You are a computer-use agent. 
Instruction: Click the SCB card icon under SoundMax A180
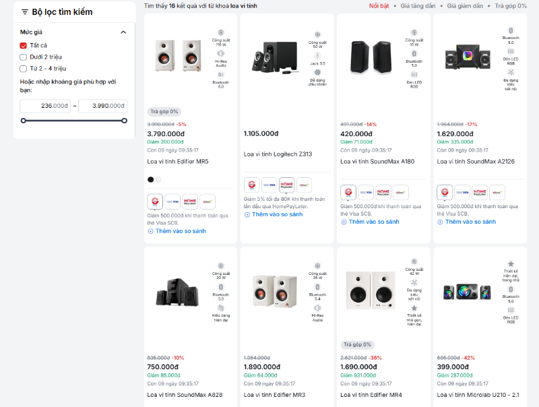[x=348, y=192]
